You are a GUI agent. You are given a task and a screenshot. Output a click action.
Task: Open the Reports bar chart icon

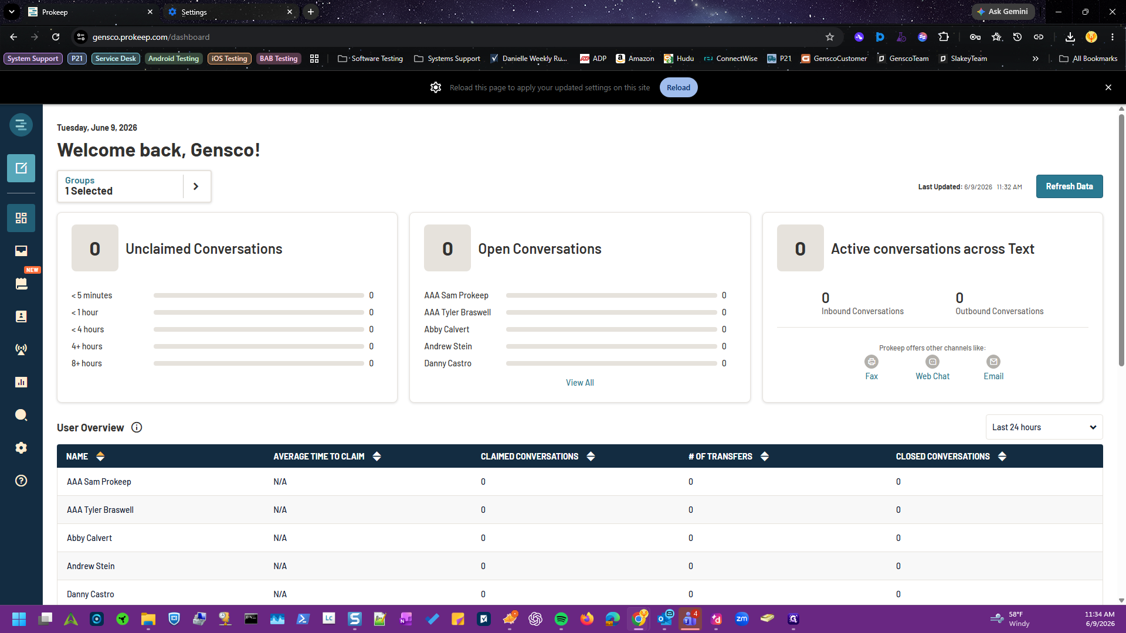tap(21, 382)
